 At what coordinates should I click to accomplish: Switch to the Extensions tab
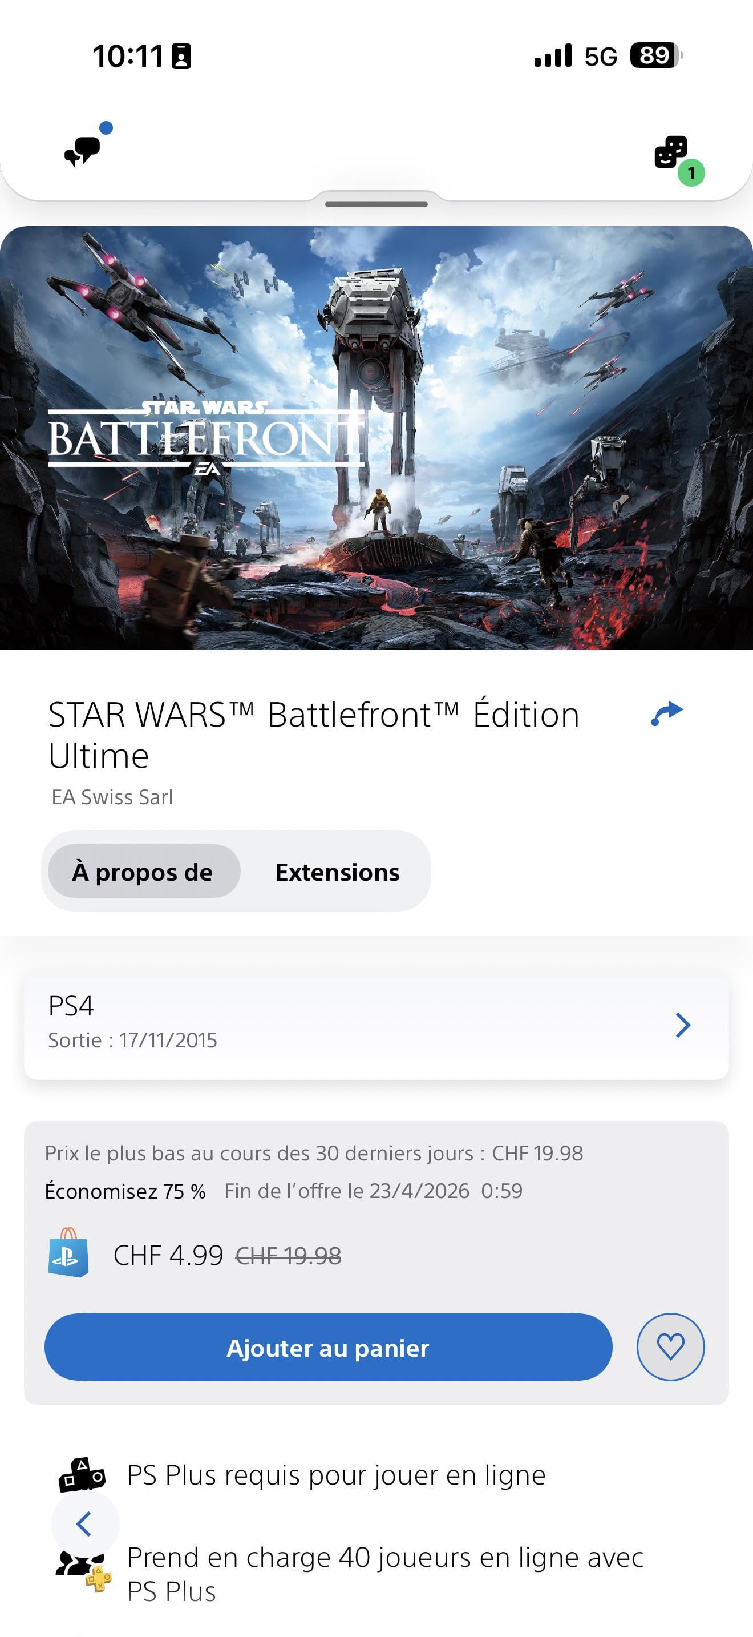337,871
